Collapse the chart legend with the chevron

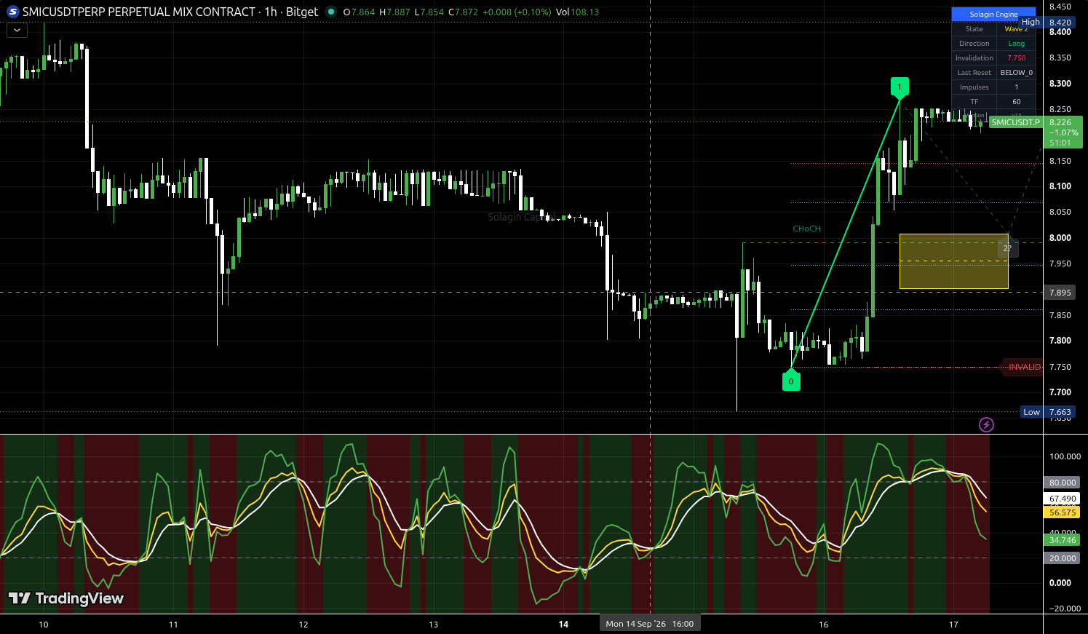(17, 31)
